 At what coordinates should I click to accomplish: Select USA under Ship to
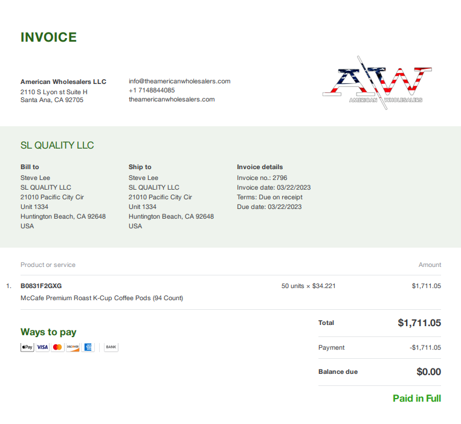click(135, 226)
